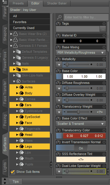Open Diffuse Roughness map dropdown arrow
The height and width of the screenshot is (185, 110).
tap(59, 88)
